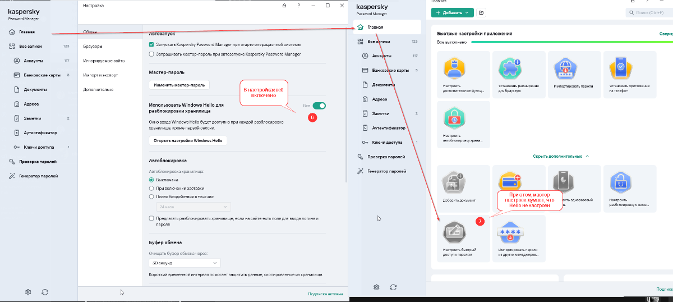This screenshot has width=673, height=302.
Task: Open Аккаунты in the right window sidebar
Action: coord(381,56)
